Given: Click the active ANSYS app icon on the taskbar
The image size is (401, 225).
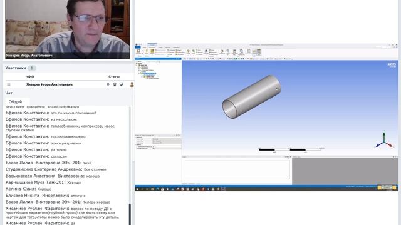Looking at the screenshot, I should click(223, 189).
